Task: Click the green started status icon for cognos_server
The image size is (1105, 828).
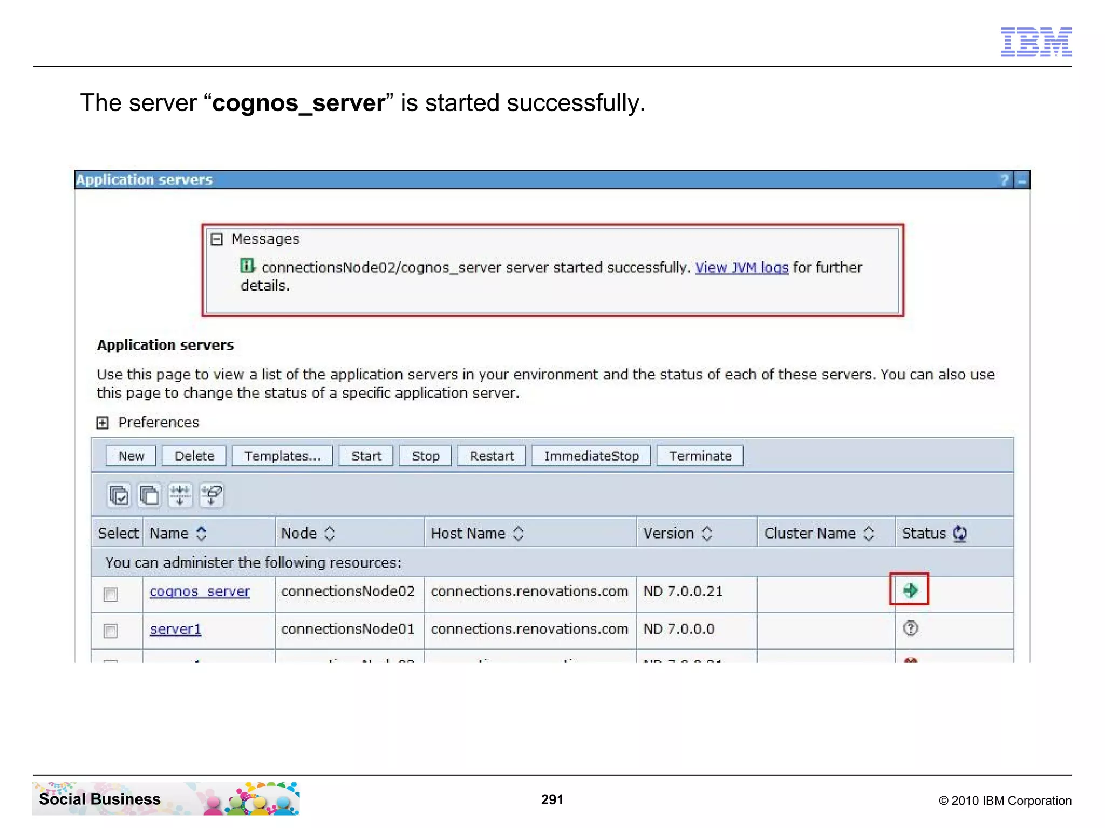Action: [910, 590]
